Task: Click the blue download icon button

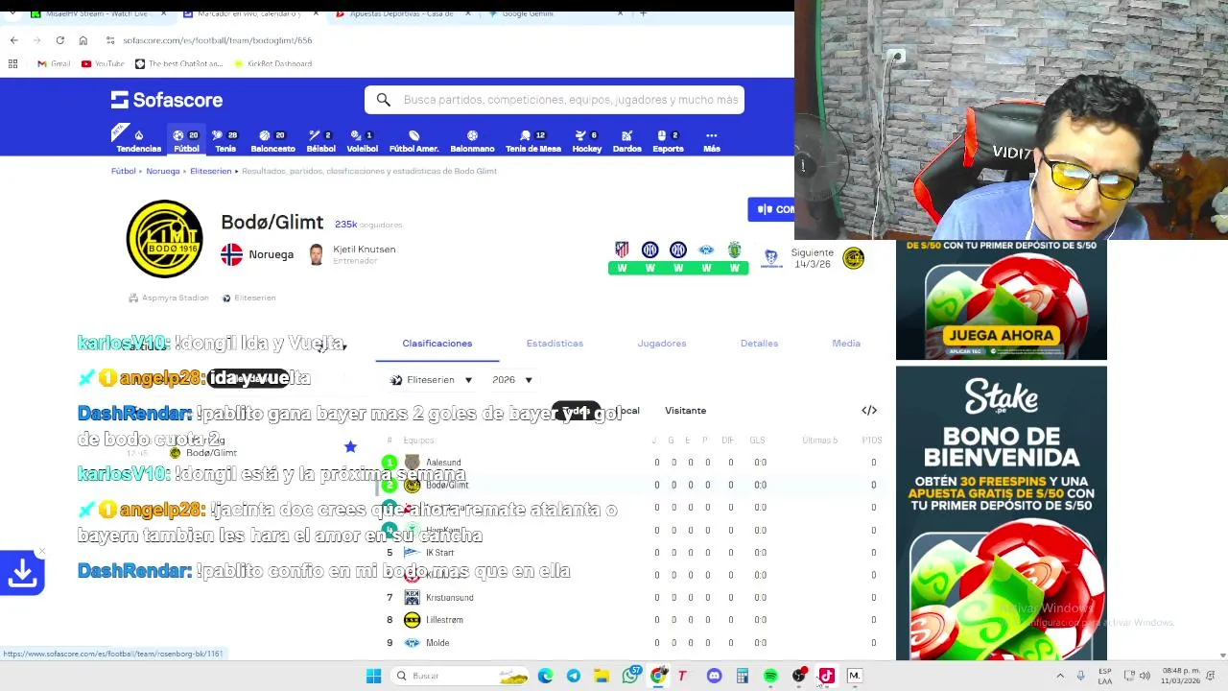Action: [x=22, y=572]
